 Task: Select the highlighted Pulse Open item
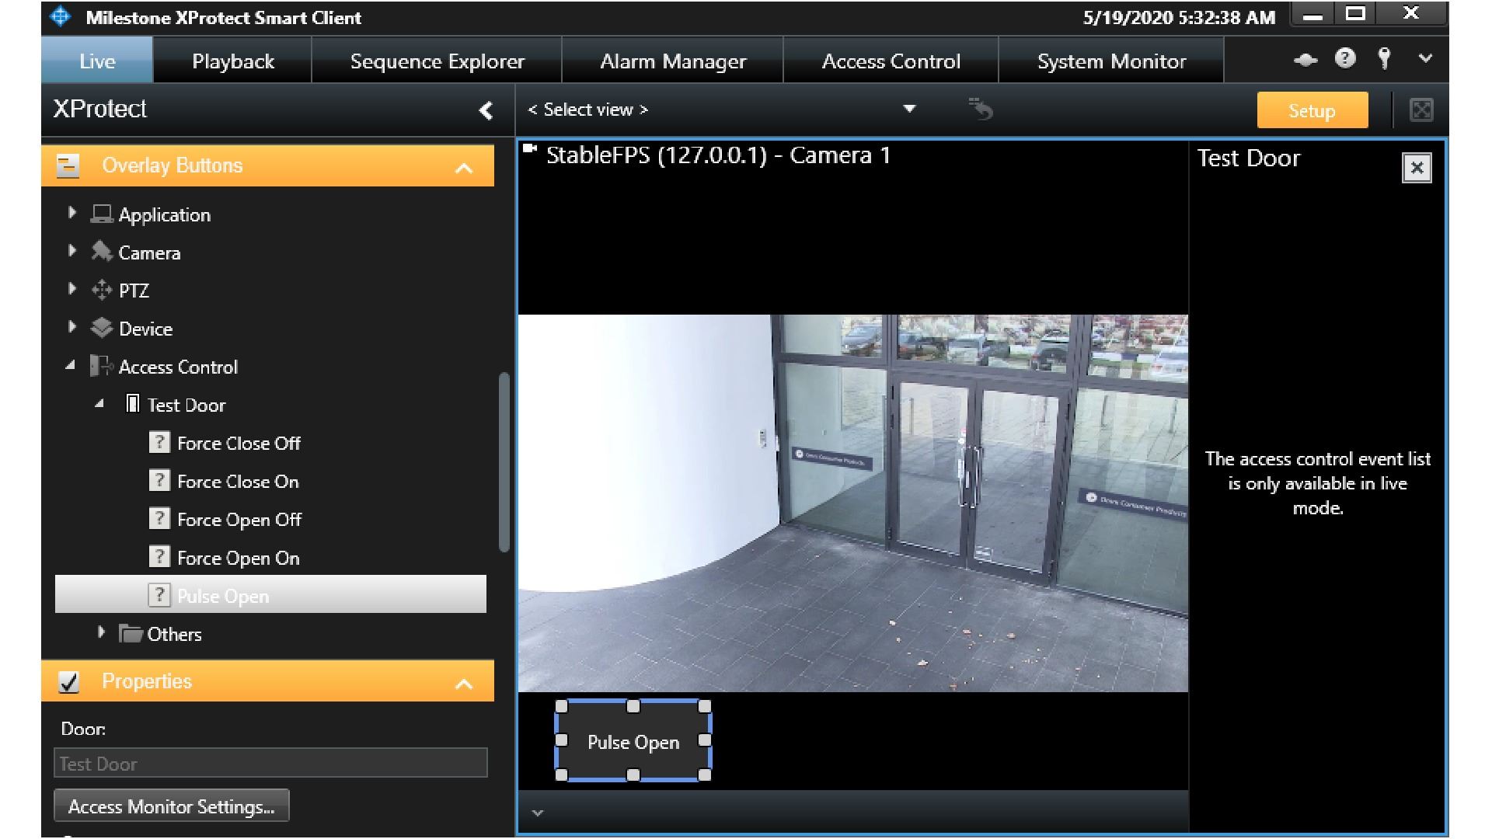pyautogui.click(x=270, y=594)
